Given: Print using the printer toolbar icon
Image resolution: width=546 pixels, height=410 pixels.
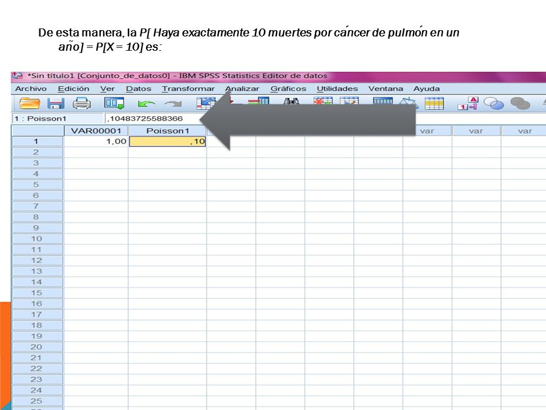Looking at the screenshot, I should (x=81, y=104).
